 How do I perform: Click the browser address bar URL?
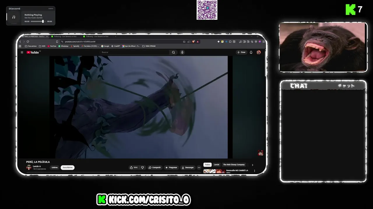click(80, 42)
